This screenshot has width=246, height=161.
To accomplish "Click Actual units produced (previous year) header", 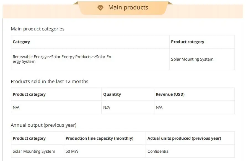I will coord(184,138).
